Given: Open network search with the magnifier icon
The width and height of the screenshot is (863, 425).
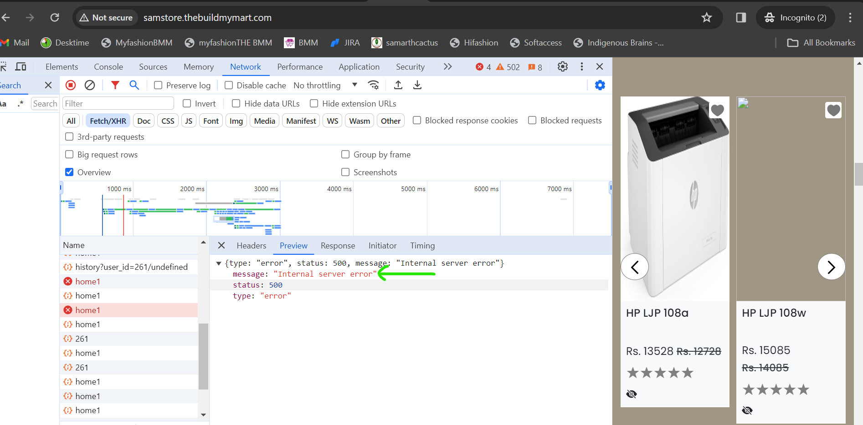Looking at the screenshot, I should [134, 85].
